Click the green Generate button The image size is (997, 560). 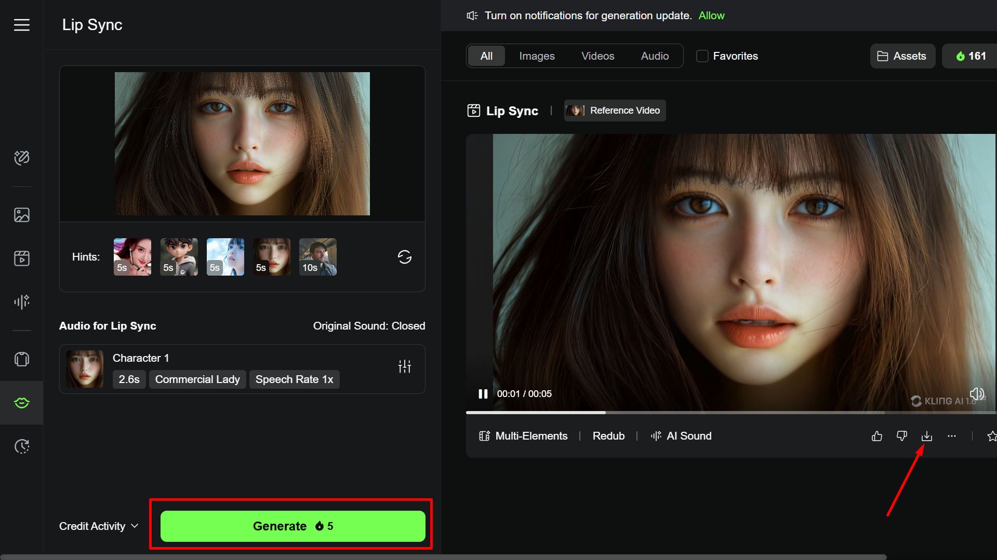coord(292,526)
